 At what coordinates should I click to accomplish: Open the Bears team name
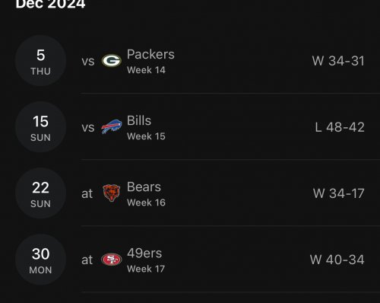[144, 187]
